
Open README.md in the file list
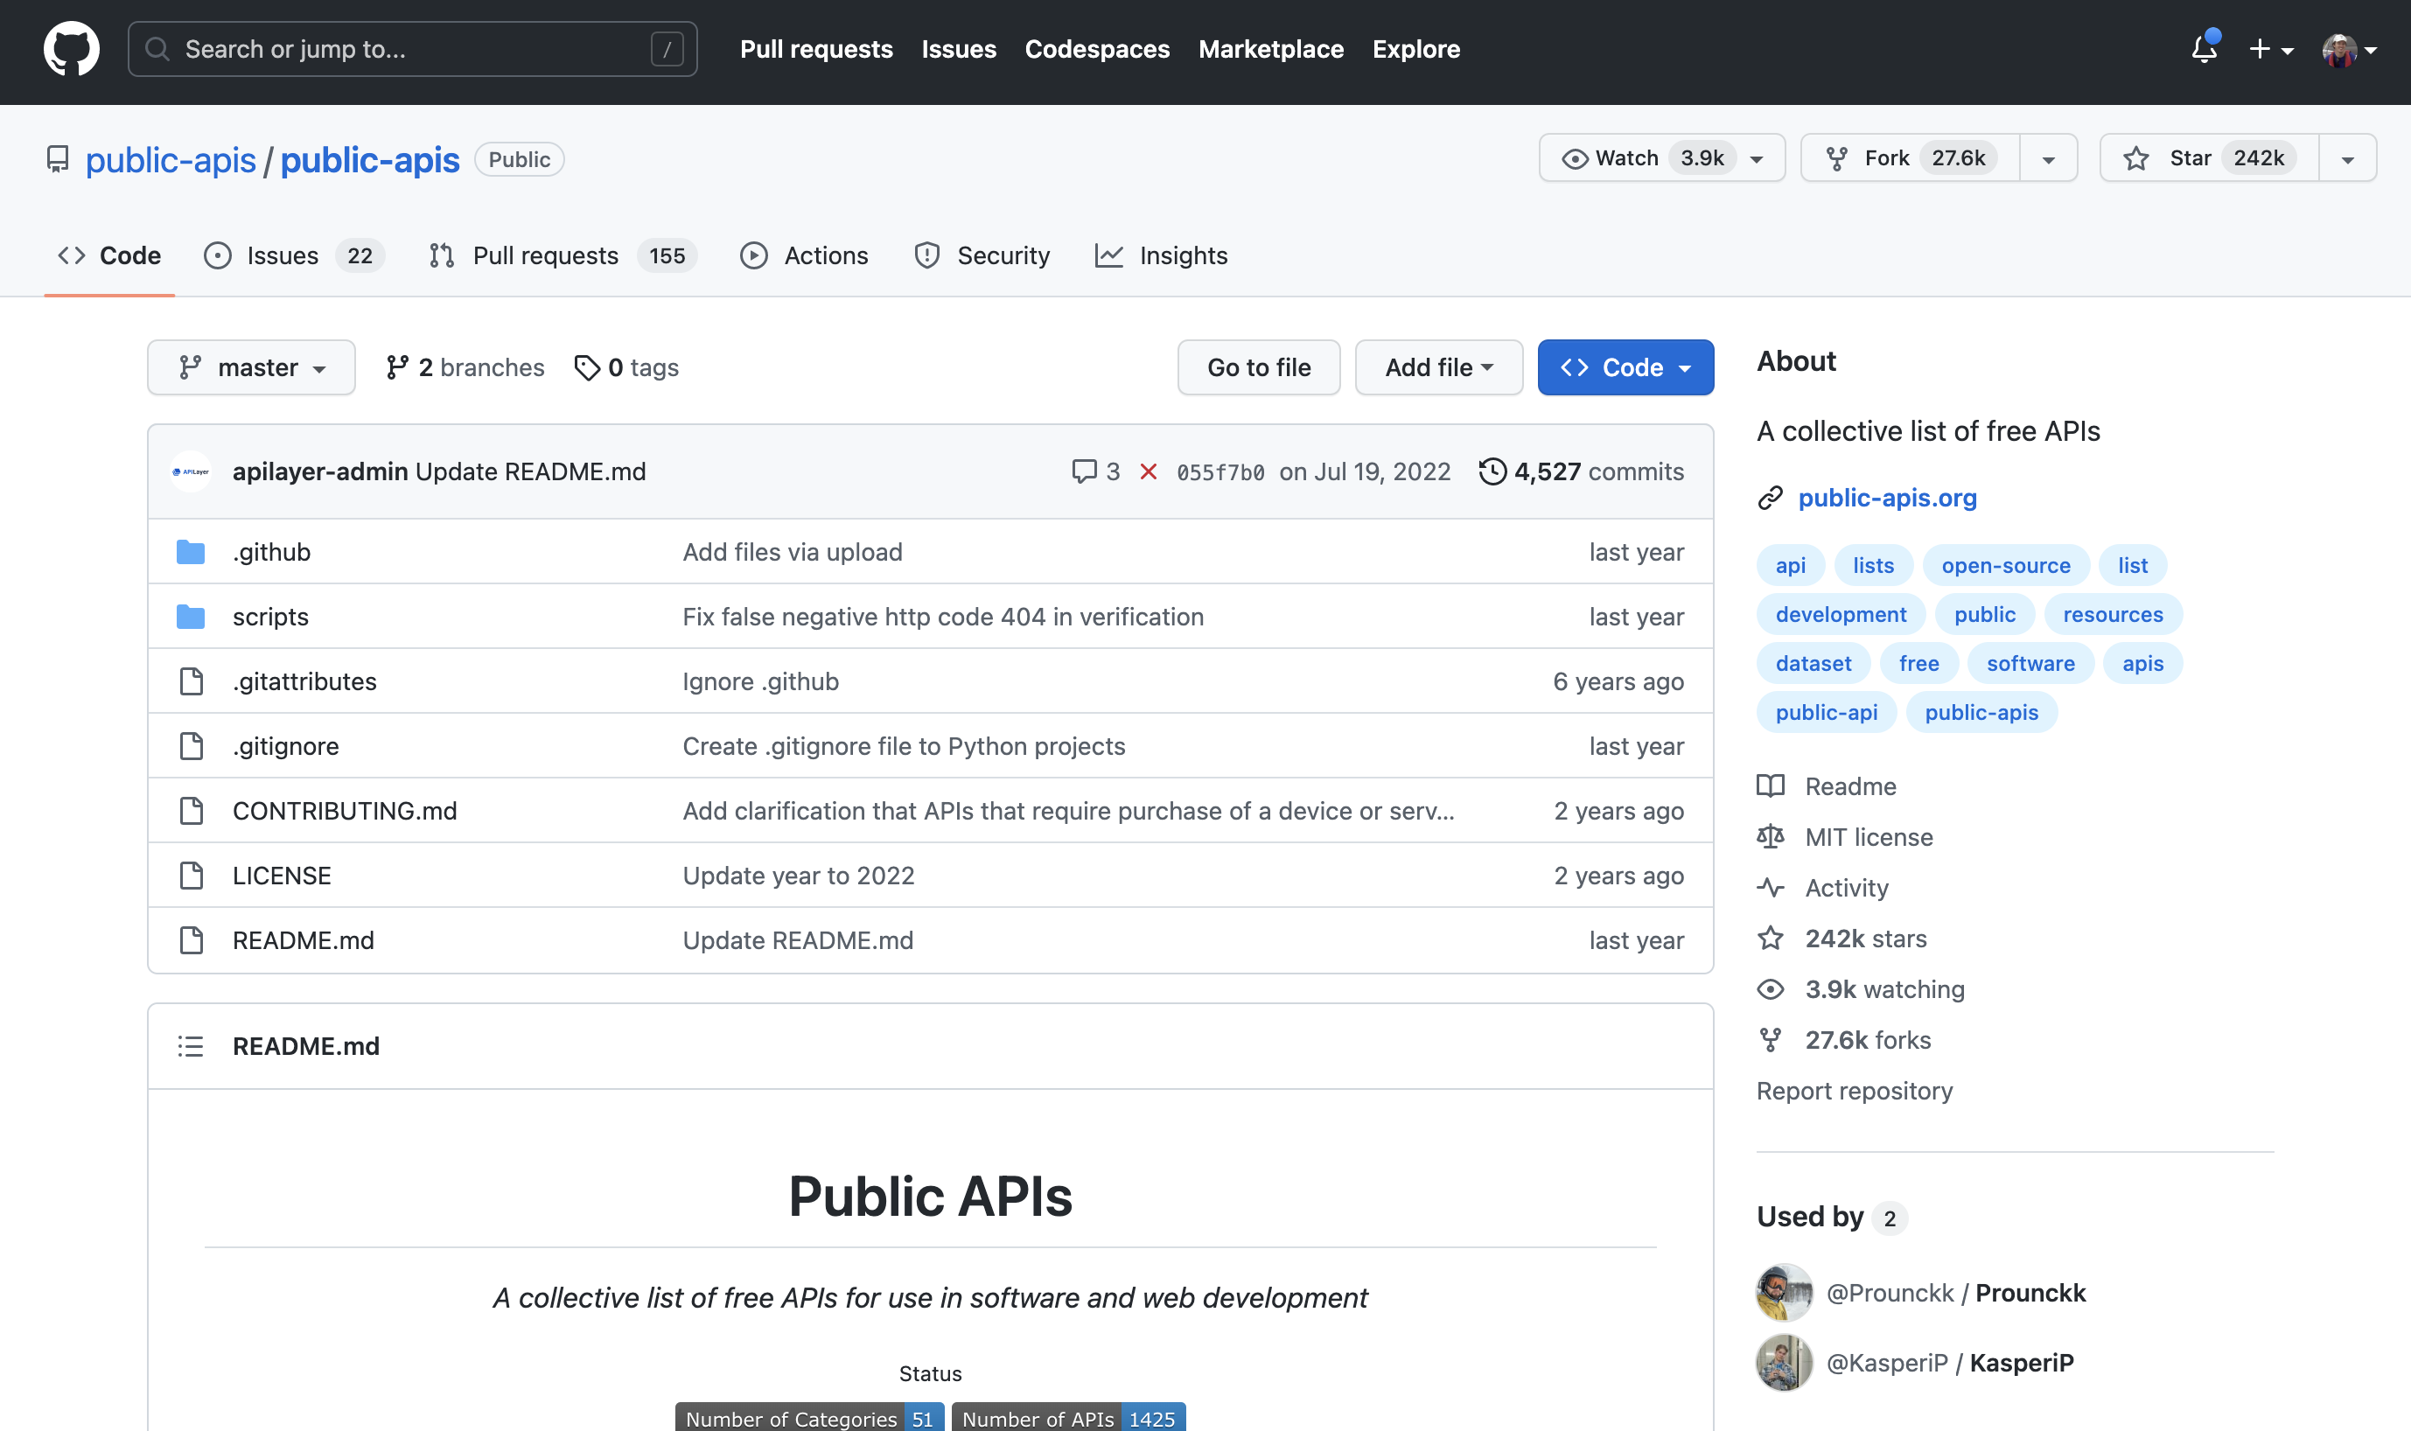pos(303,939)
